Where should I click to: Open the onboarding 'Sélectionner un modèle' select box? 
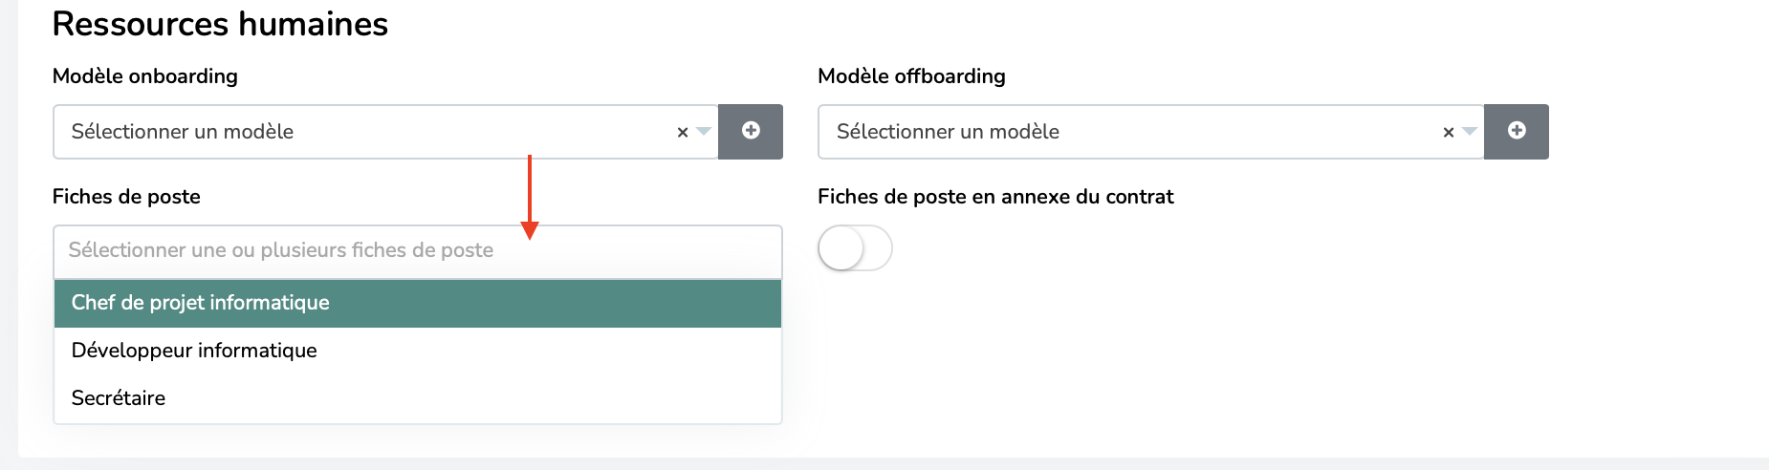[x=385, y=132]
